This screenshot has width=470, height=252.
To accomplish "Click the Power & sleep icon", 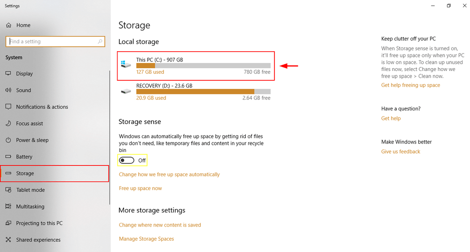I will coord(8,140).
